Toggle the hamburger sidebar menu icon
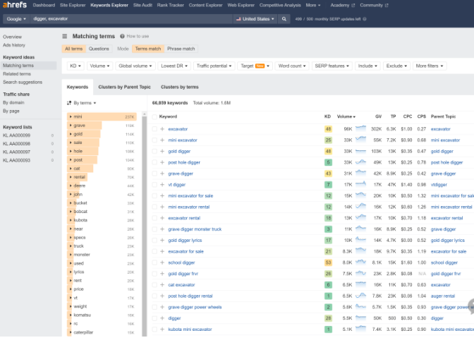The image size is (474, 345). tap(65, 36)
